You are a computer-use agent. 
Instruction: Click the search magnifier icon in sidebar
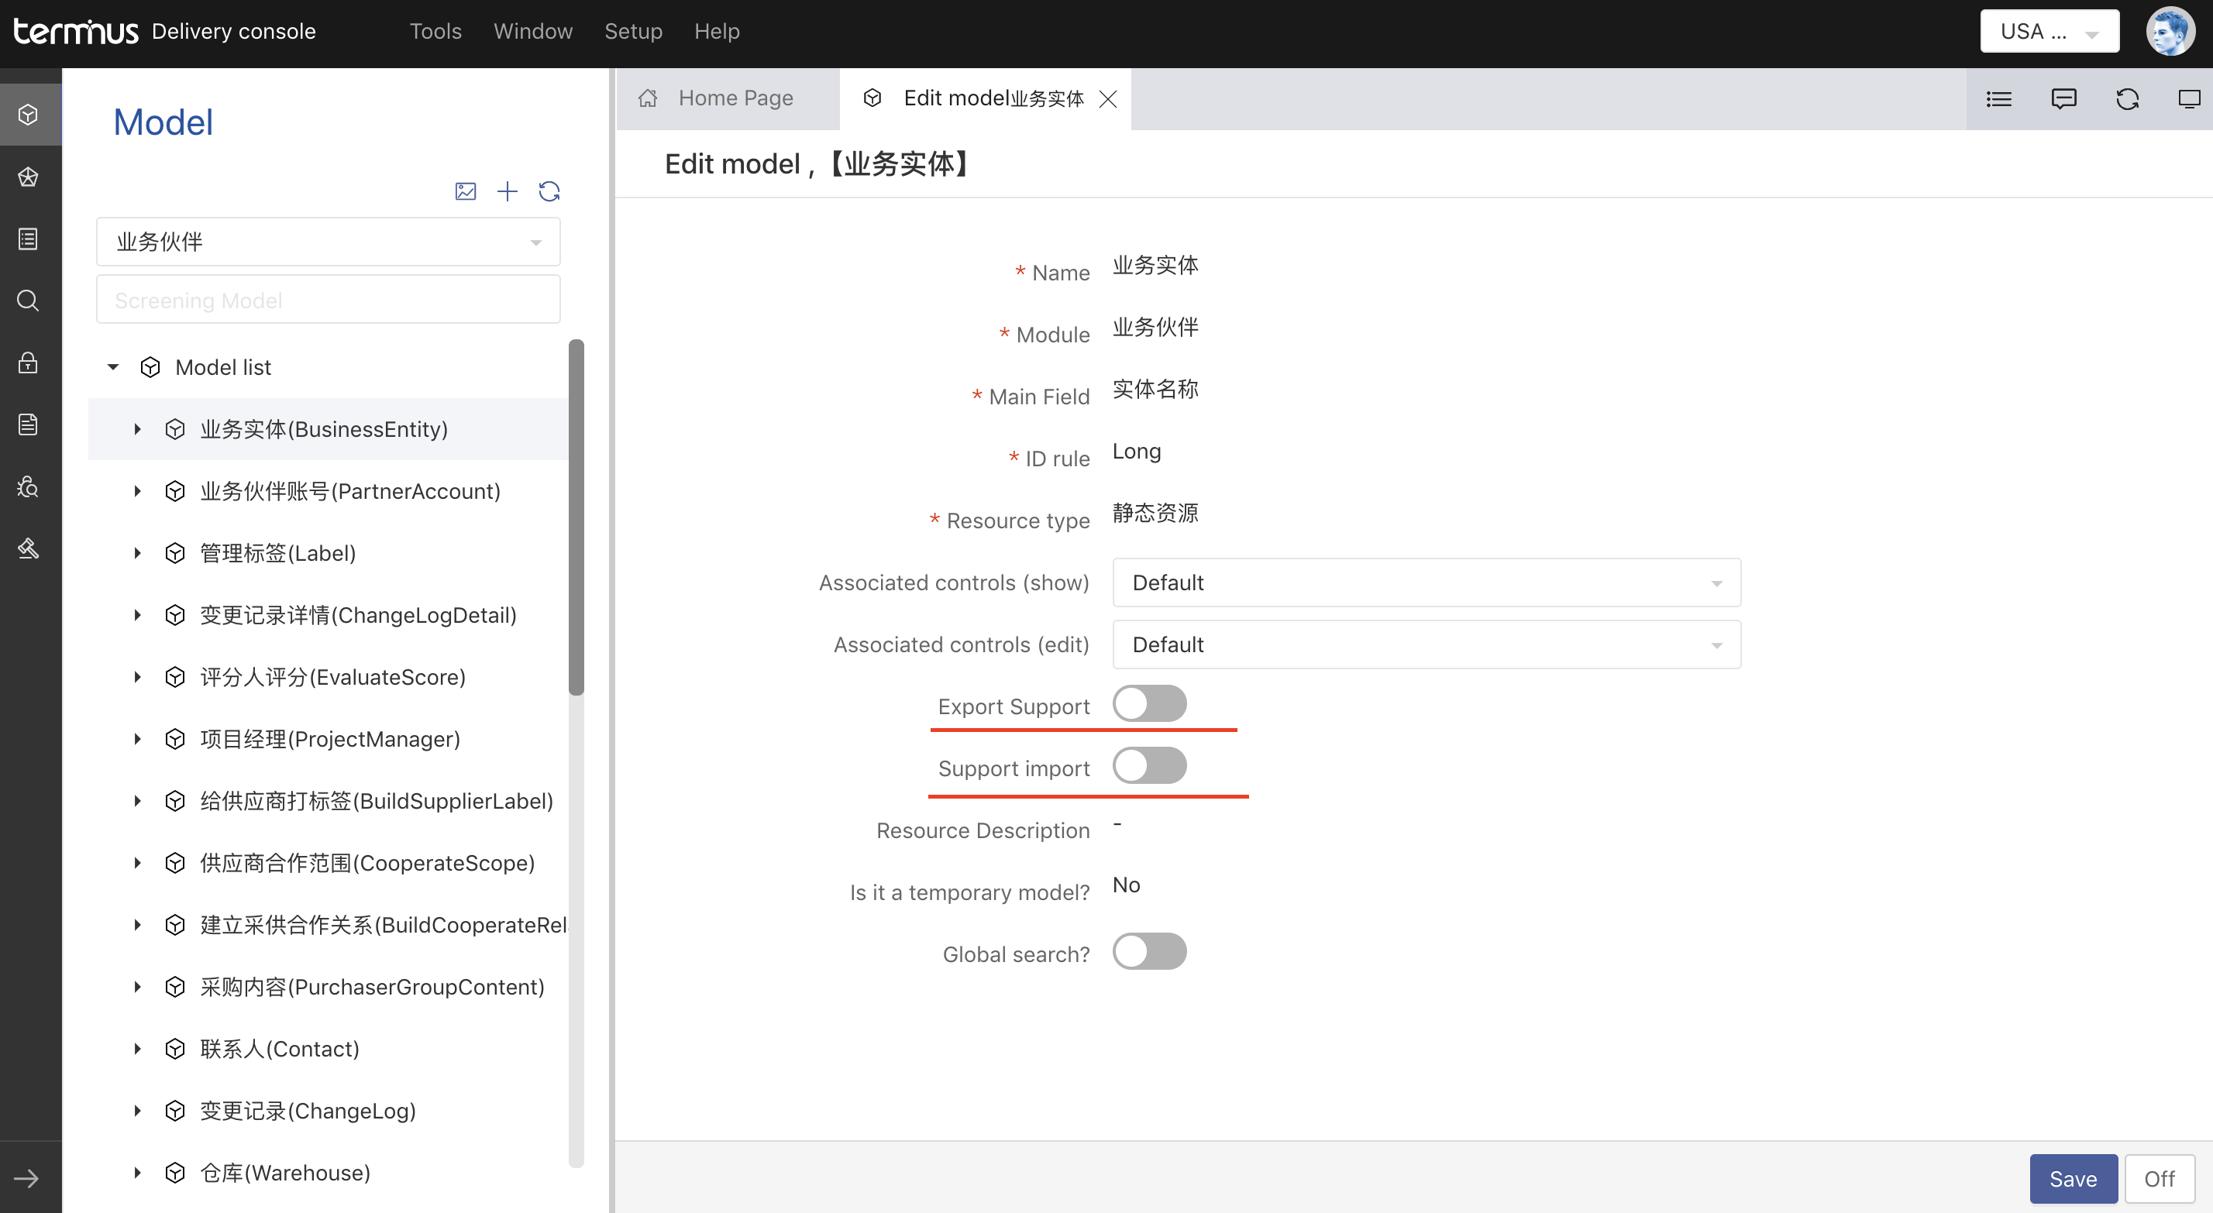(29, 301)
